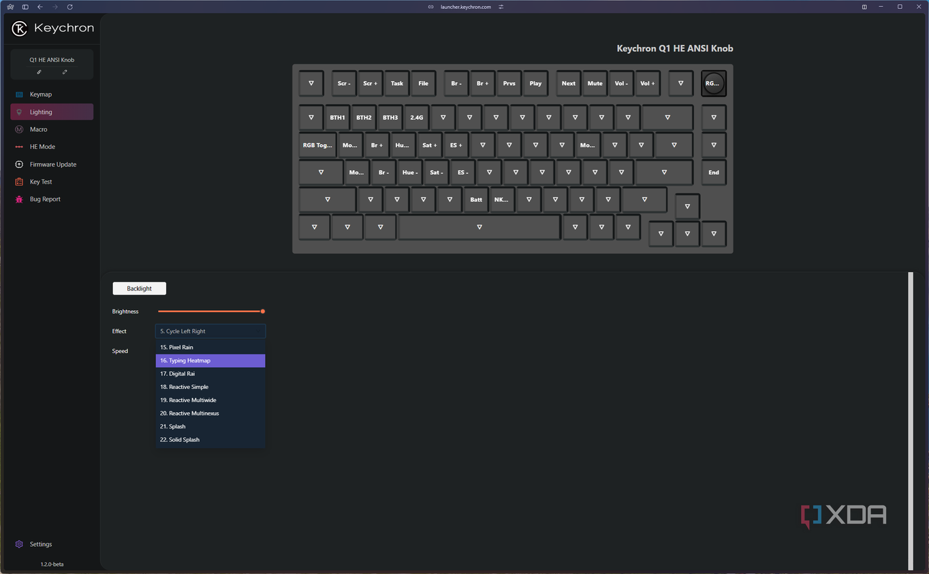Click the BTH1 key on keyboard

click(x=337, y=118)
